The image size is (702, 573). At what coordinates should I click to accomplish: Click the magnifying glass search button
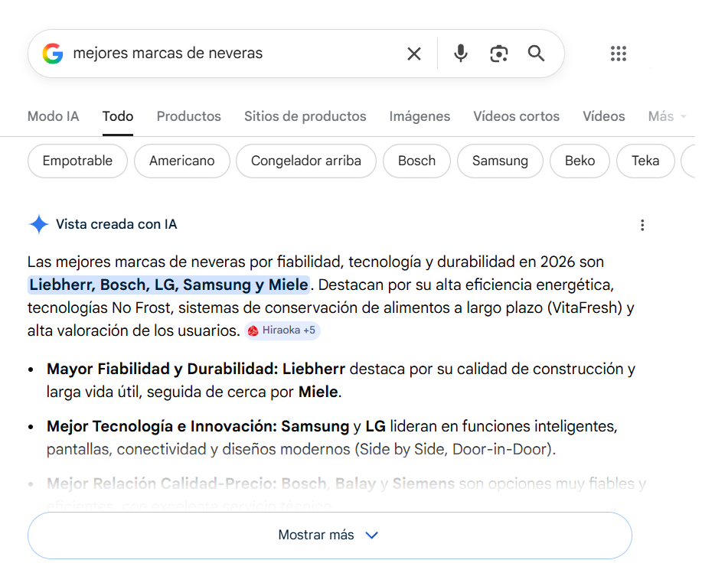click(x=537, y=54)
